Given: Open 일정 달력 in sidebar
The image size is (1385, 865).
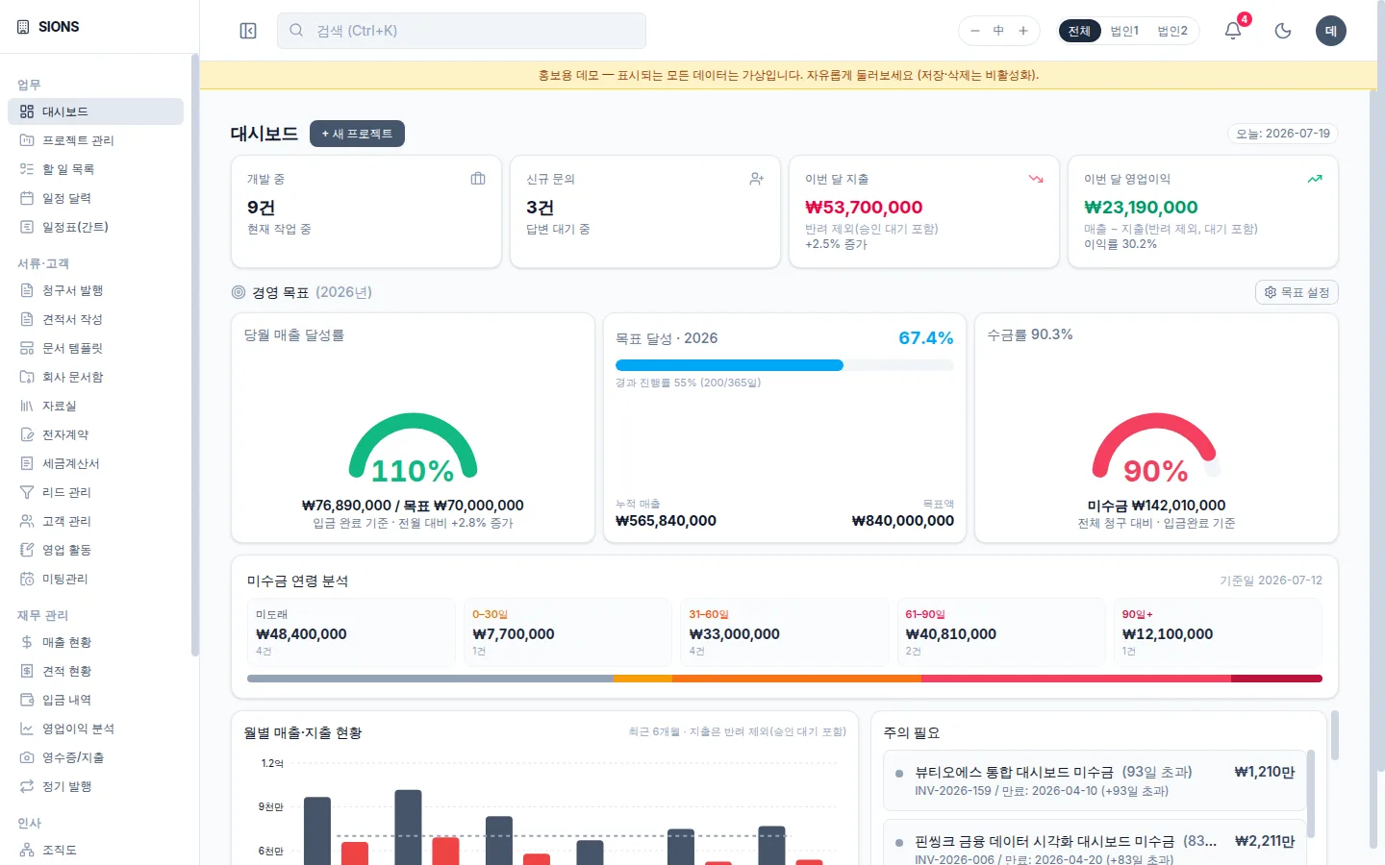Looking at the screenshot, I should [x=95, y=198].
